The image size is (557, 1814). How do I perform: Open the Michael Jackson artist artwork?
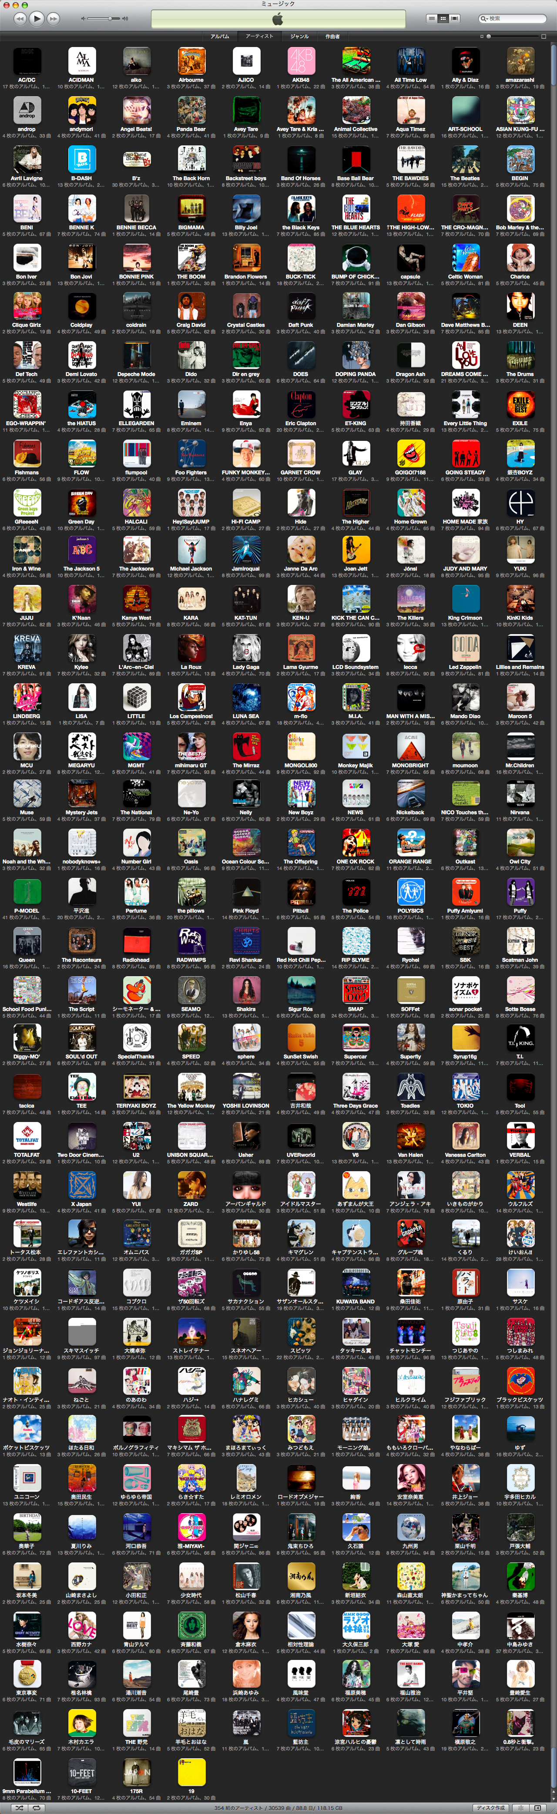click(x=191, y=550)
